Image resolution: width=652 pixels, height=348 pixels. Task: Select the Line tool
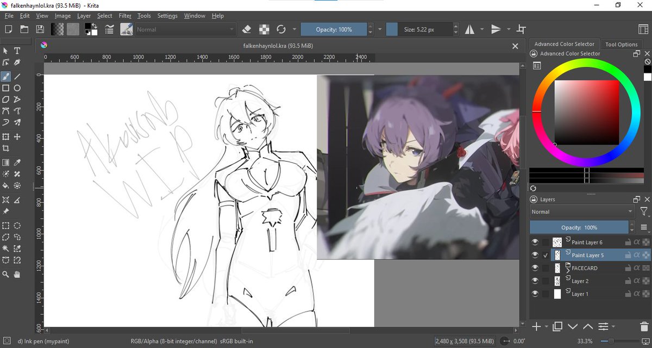(17, 76)
